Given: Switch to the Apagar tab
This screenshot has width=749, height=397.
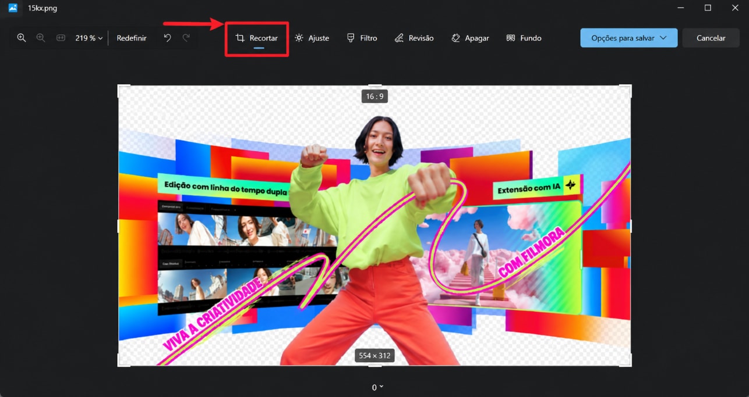Looking at the screenshot, I should [470, 38].
